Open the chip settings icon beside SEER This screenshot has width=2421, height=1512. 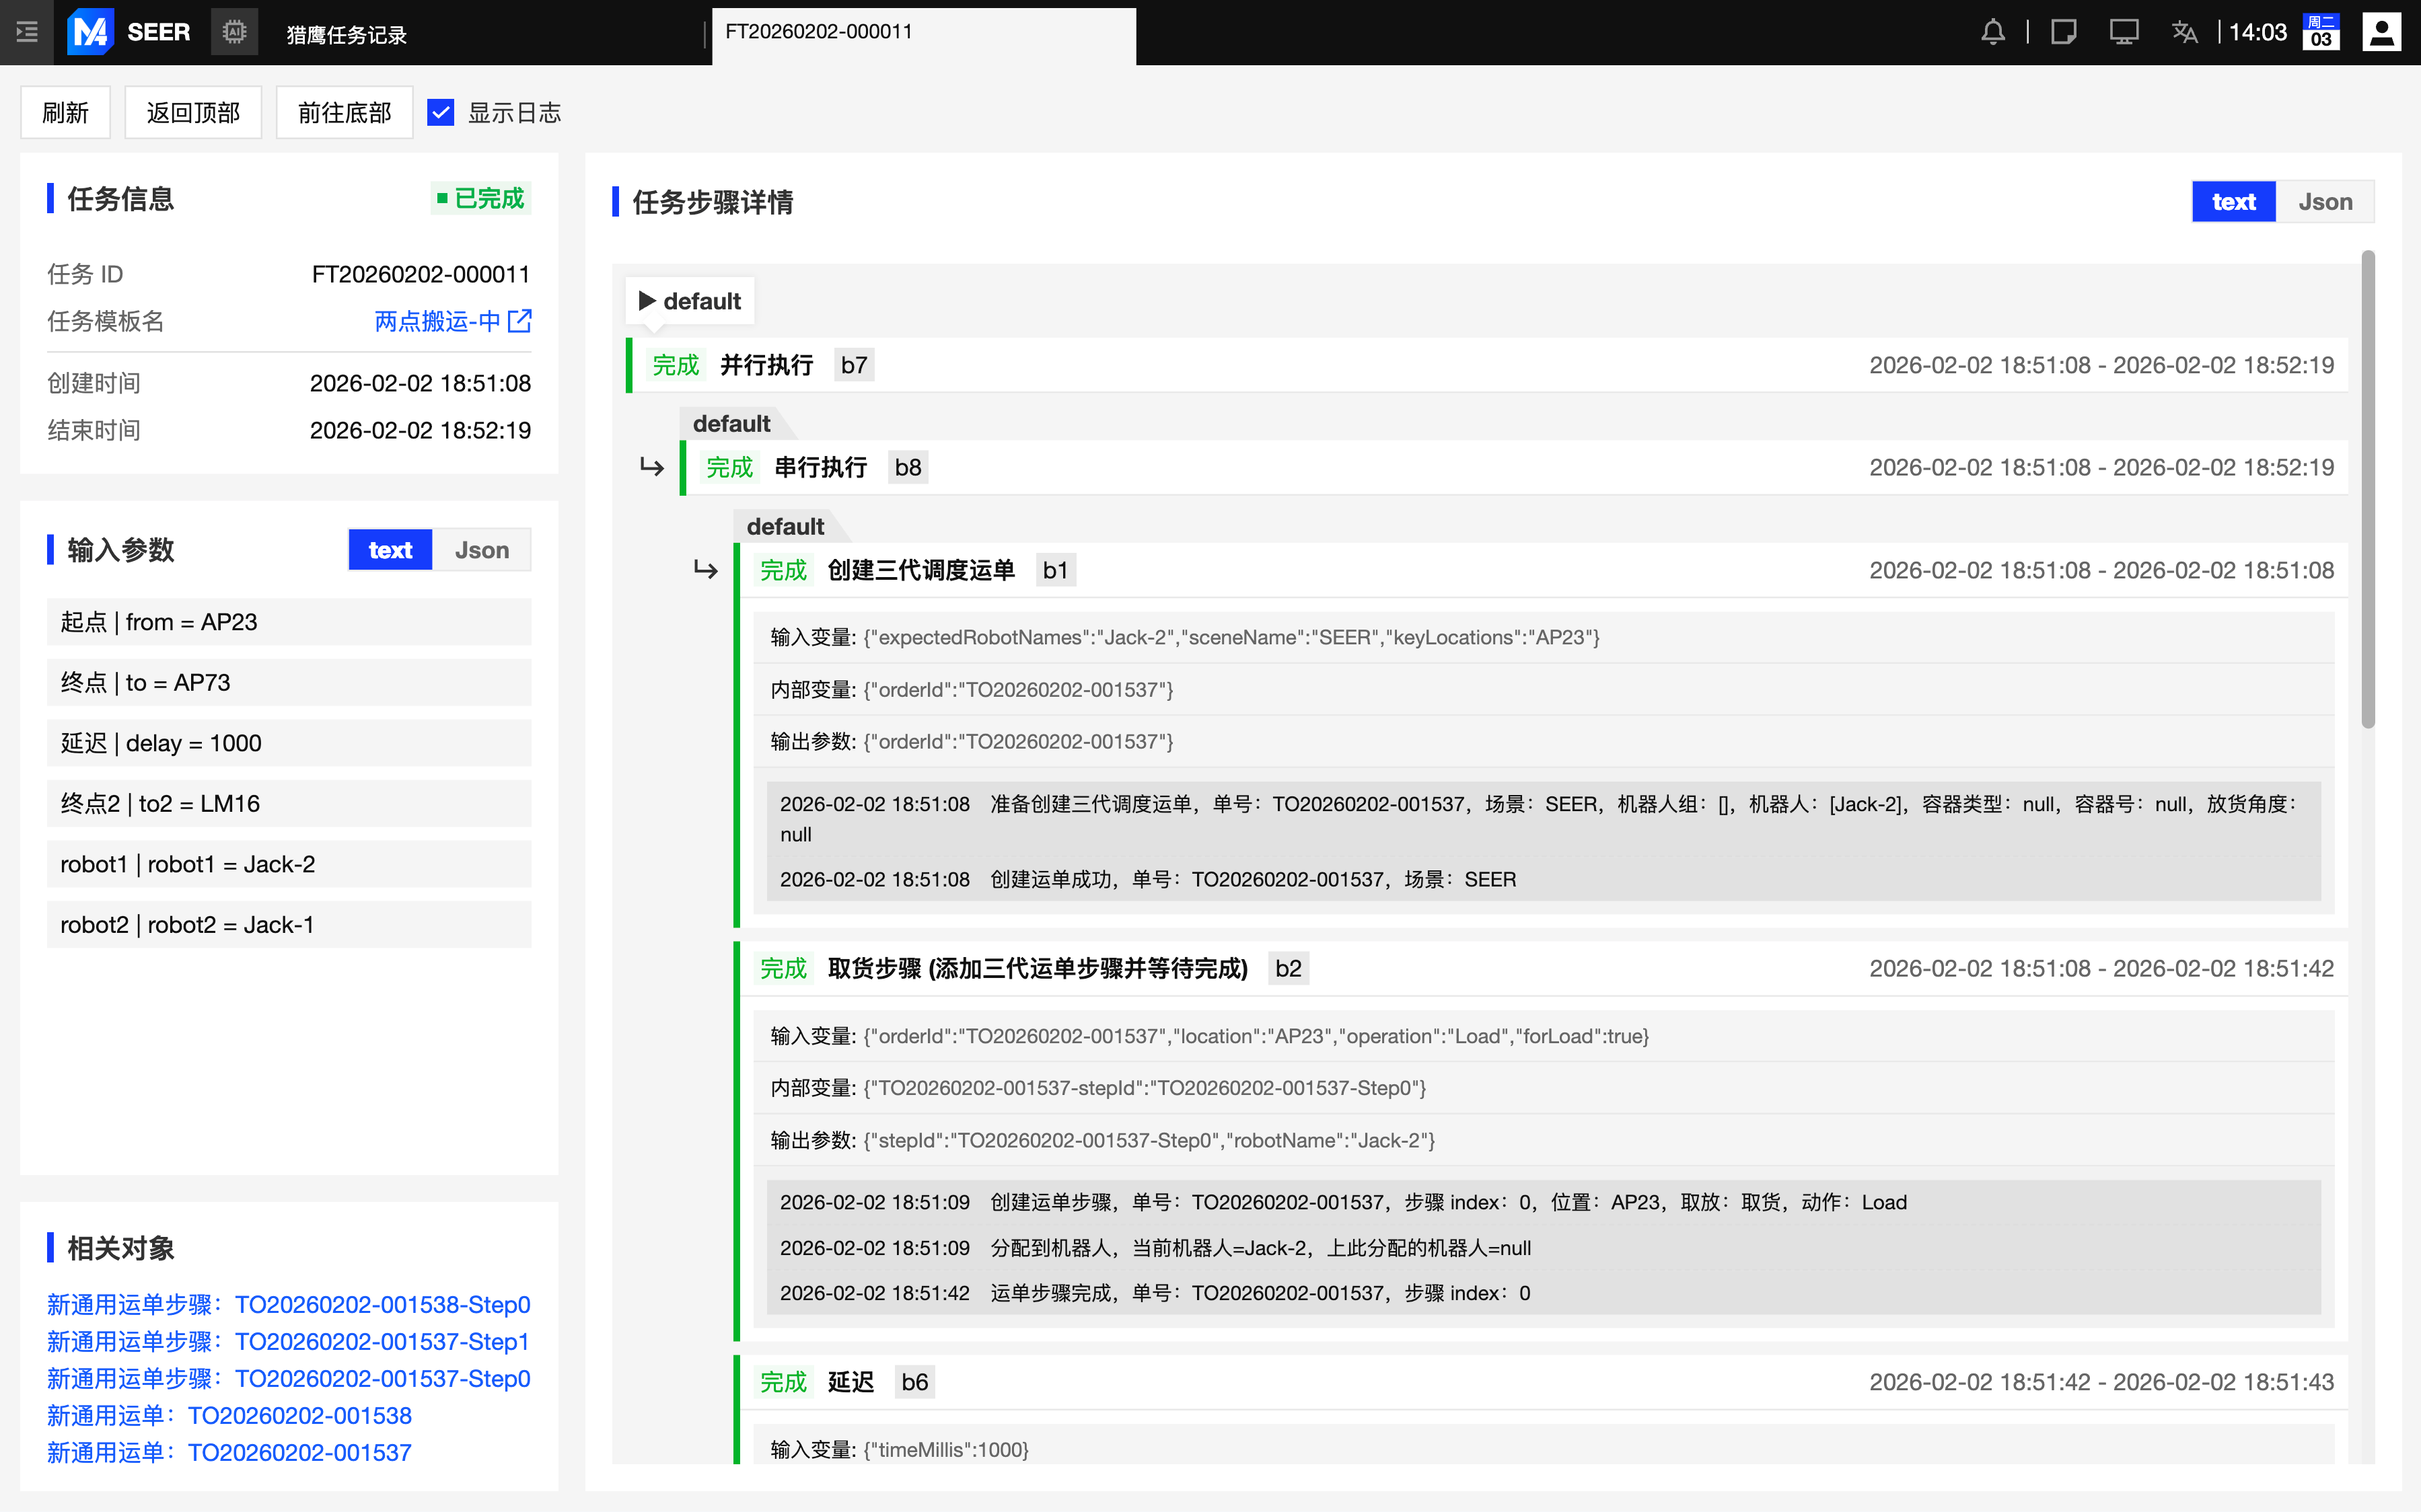pos(234,32)
